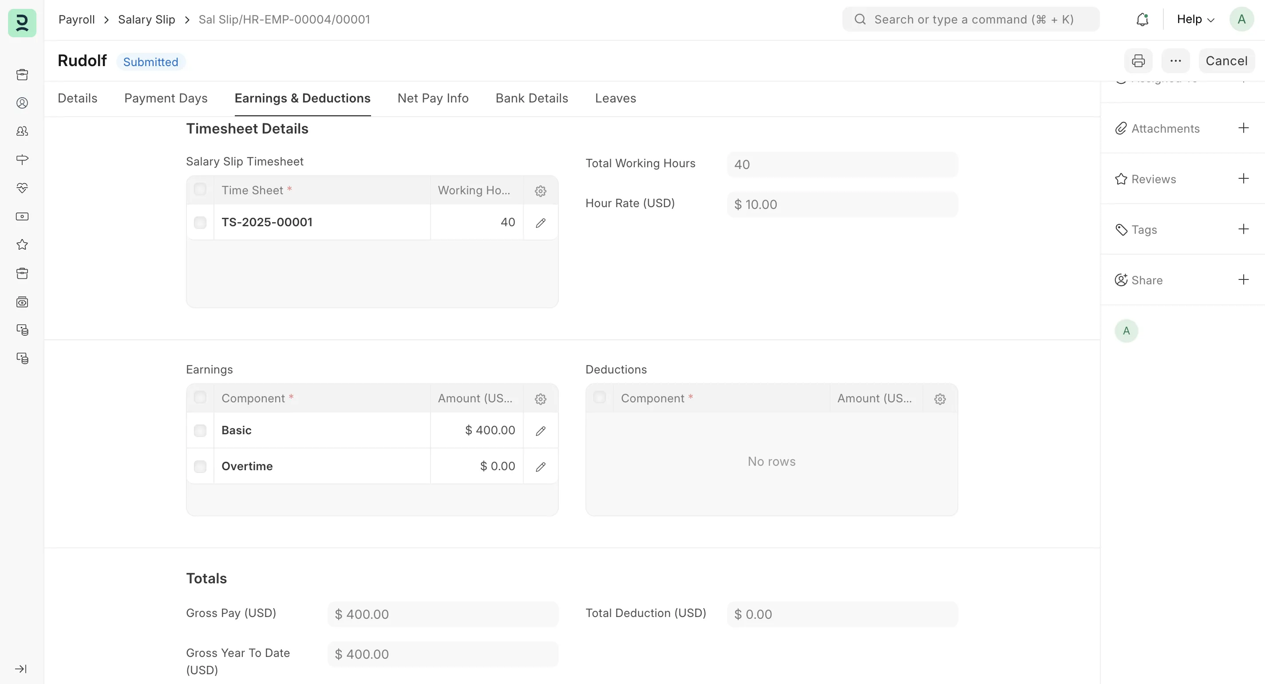Open the notifications bell
Image resolution: width=1265 pixels, height=684 pixels.
tap(1142, 20)
